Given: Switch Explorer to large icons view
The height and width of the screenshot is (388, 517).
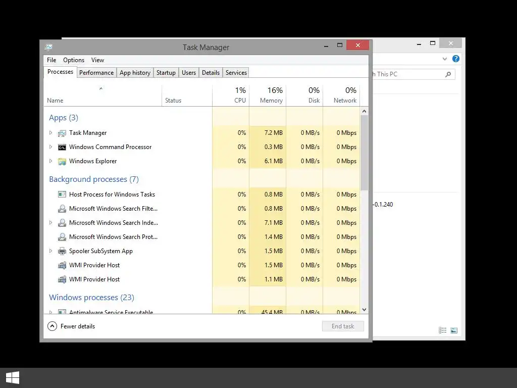Looking at the screenshot, I should pos(454,330).
